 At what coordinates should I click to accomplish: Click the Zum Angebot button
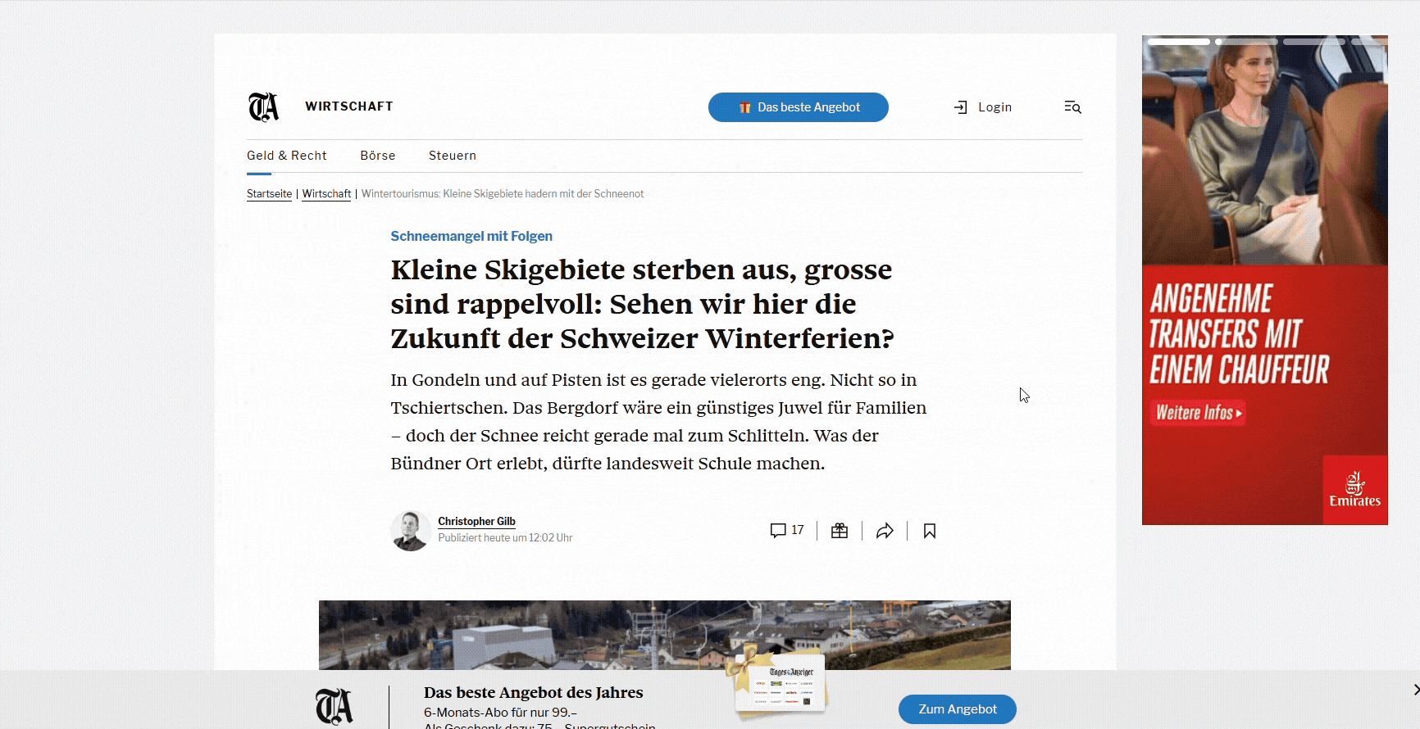958,709
